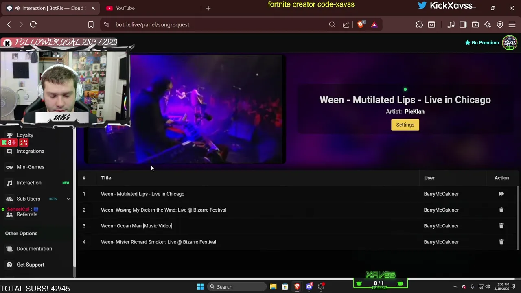This screenshot has height=293, width=521.
Task: Open the Windows Start menu
Action: pyautogui.click(x=200, y=287)
